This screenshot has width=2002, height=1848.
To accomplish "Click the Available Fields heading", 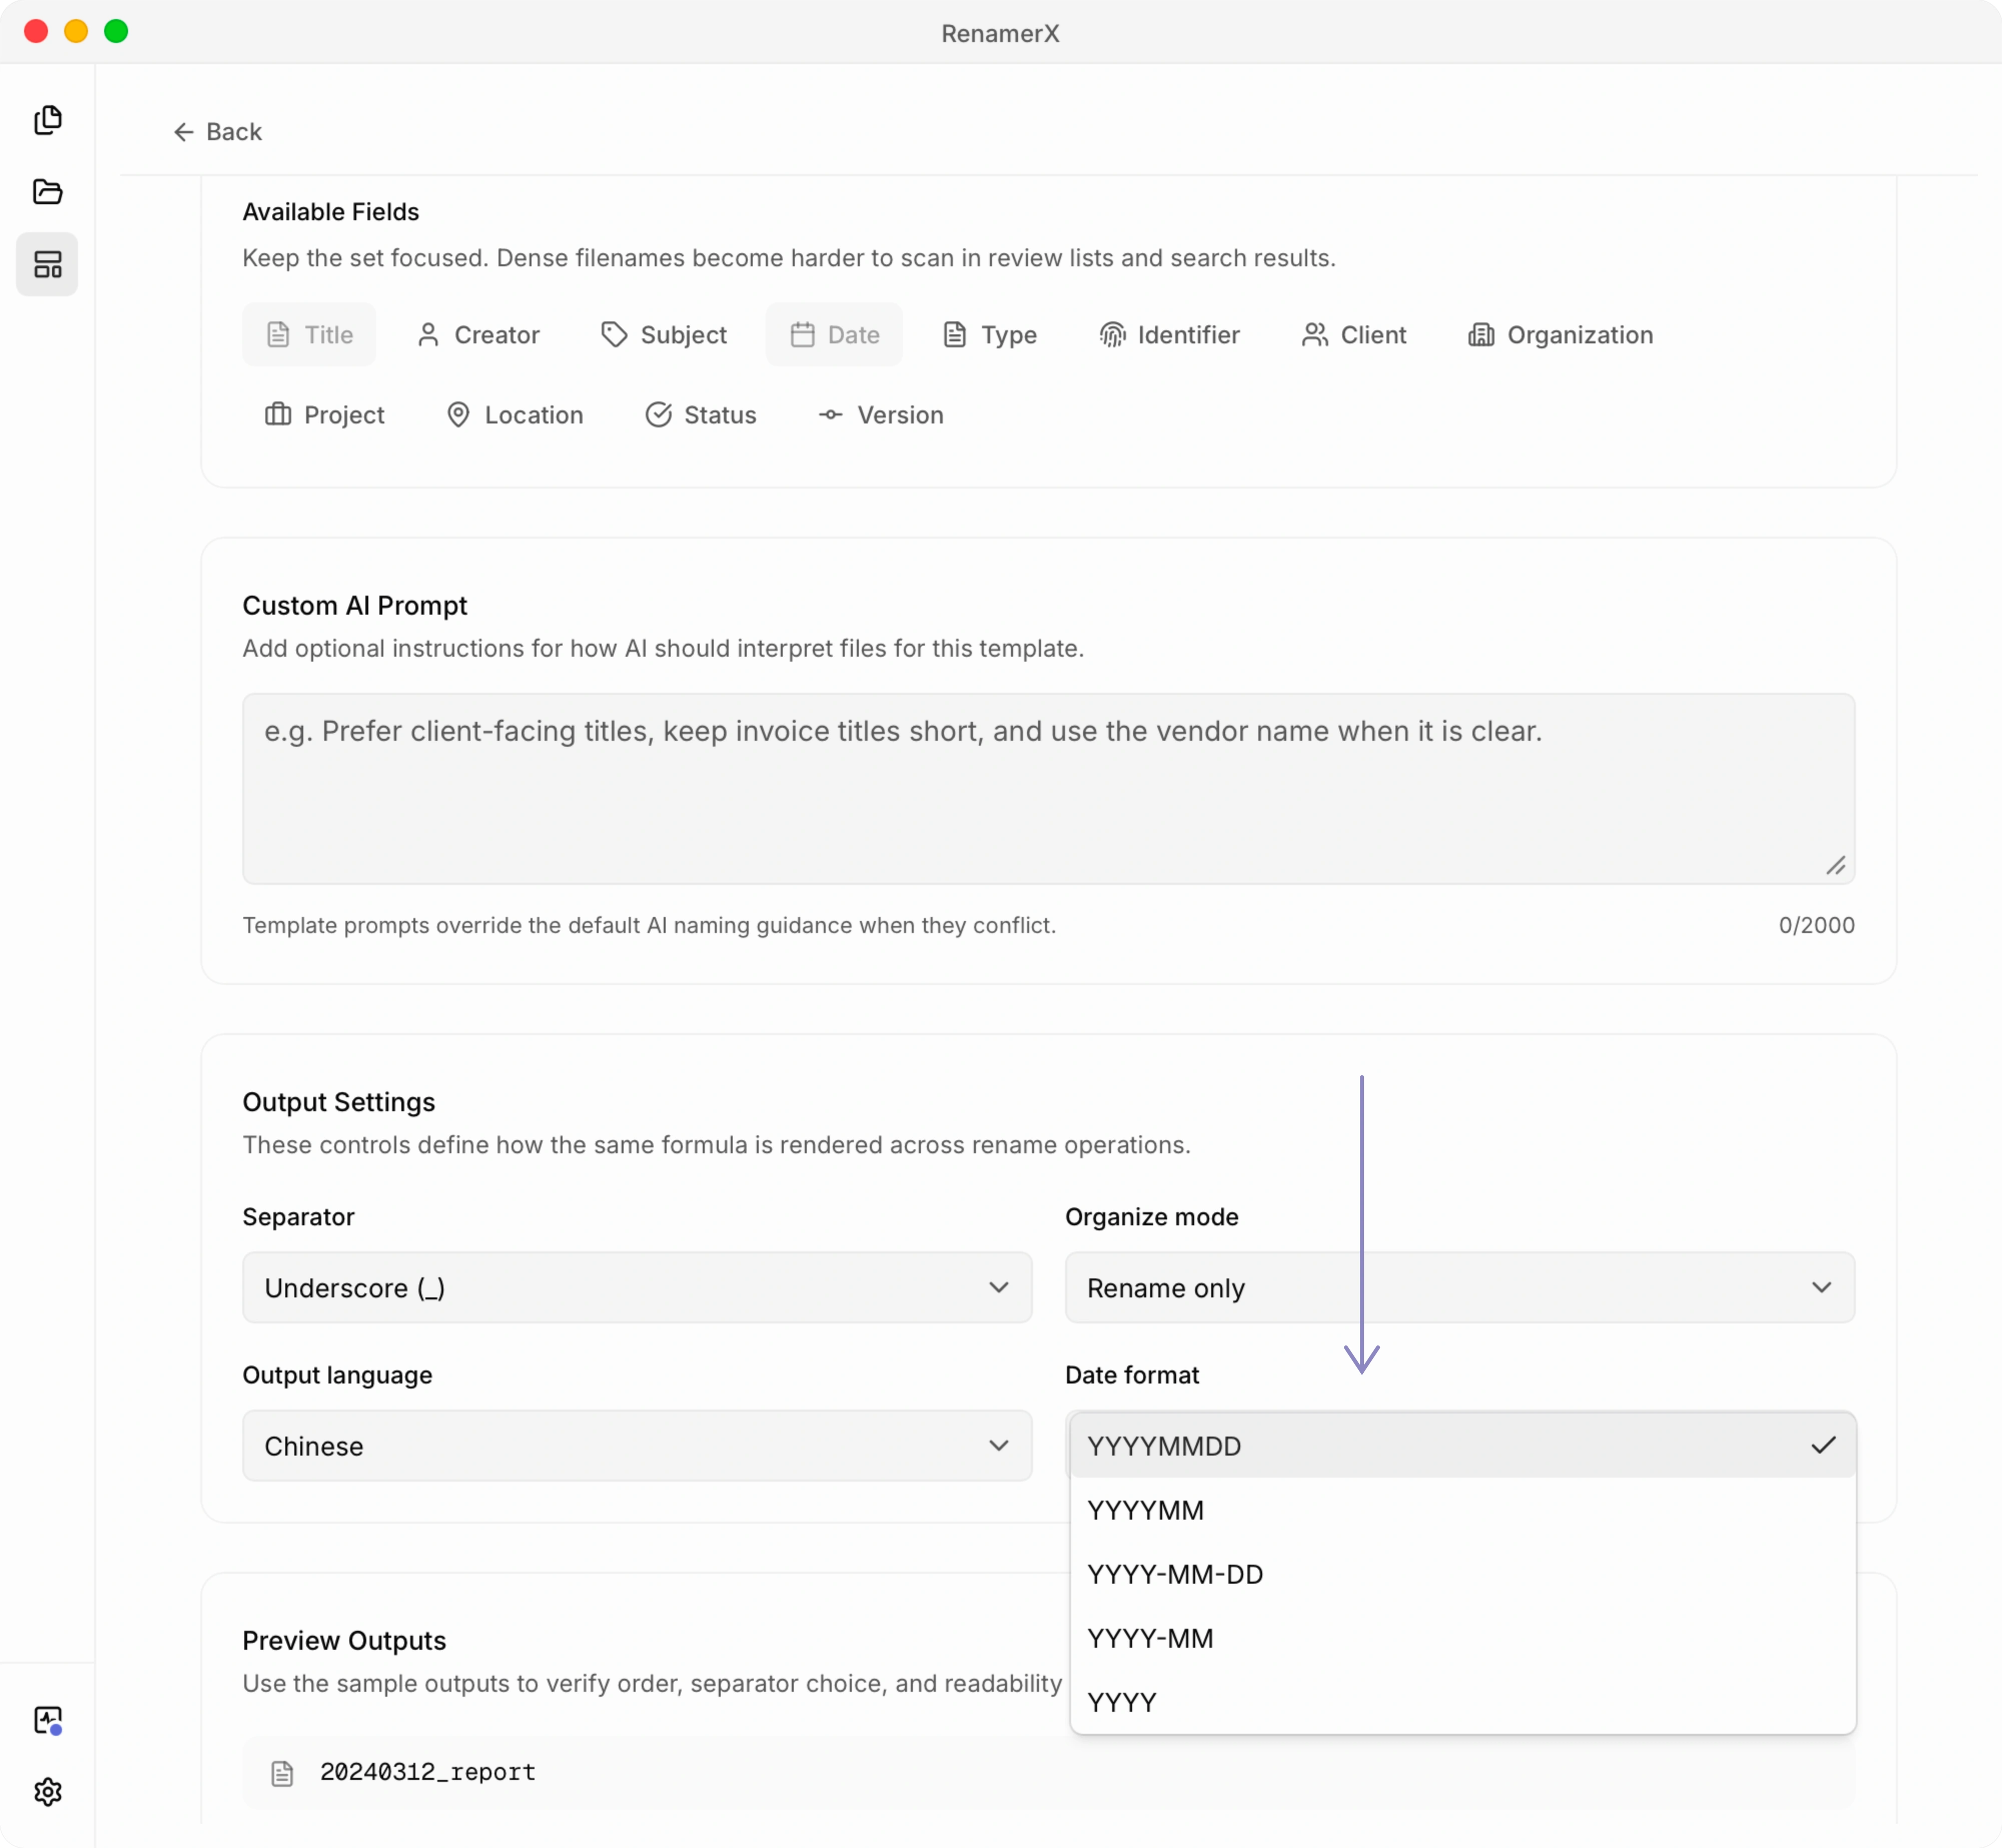I will [x=330, y=212].
